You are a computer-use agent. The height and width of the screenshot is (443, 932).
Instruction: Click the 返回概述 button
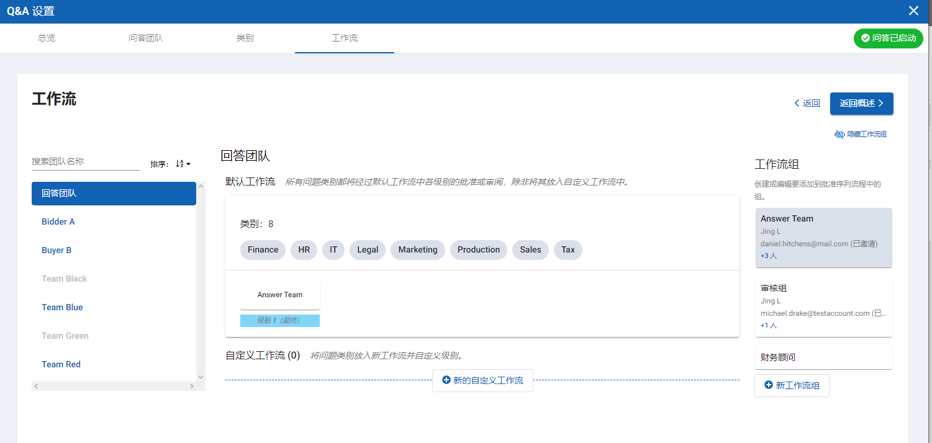(861, 104)
